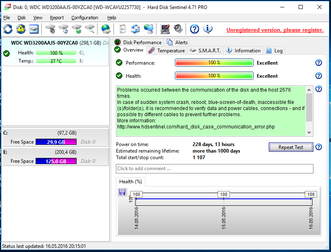331x252 pixels.
Task: Click the speaker sound settings icon
Action: pos(177,29)
